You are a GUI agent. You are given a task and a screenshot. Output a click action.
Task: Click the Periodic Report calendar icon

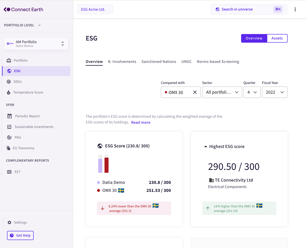tap(9, 116)
